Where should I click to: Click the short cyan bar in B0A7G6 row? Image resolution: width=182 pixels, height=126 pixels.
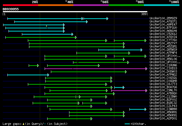click(x=119, y=87)
